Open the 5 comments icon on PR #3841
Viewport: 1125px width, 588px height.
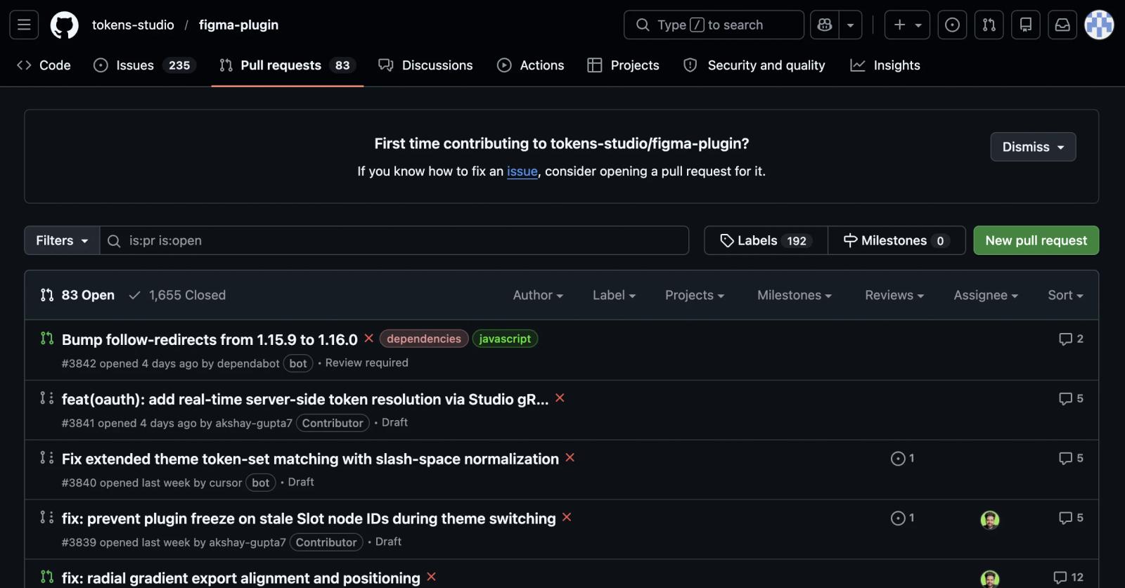1071,398
